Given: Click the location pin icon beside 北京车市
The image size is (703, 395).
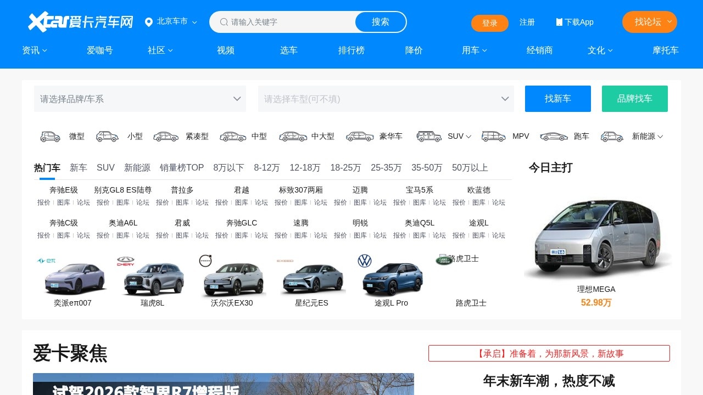Looking at the screenshot, I should pyautogui.click(x=148, y=22).
